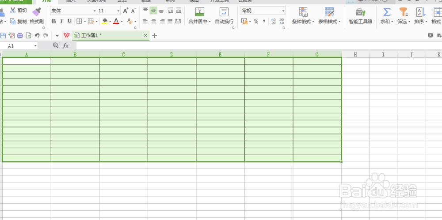Click the Merge and Center (合并居中) icon
The height and width of the screenshot is (220, 442).
coord(200,12)
